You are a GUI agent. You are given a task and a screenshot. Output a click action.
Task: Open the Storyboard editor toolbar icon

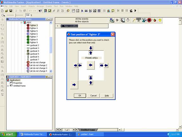pos(46,11)
